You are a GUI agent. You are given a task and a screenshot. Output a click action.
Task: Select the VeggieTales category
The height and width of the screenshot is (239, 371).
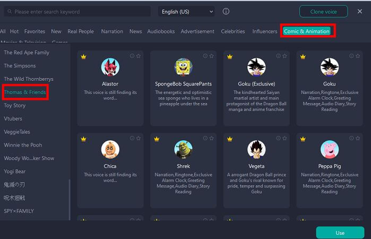tap(17, 132)
